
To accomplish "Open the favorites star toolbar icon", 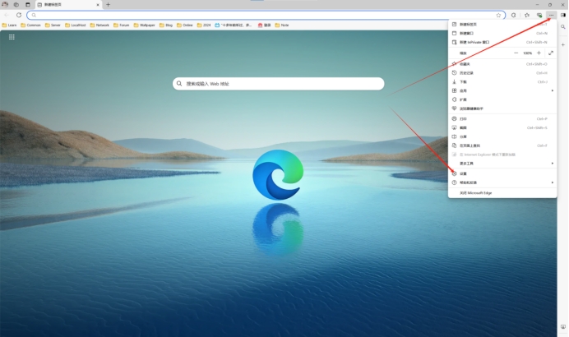I will tap(526, 15).
